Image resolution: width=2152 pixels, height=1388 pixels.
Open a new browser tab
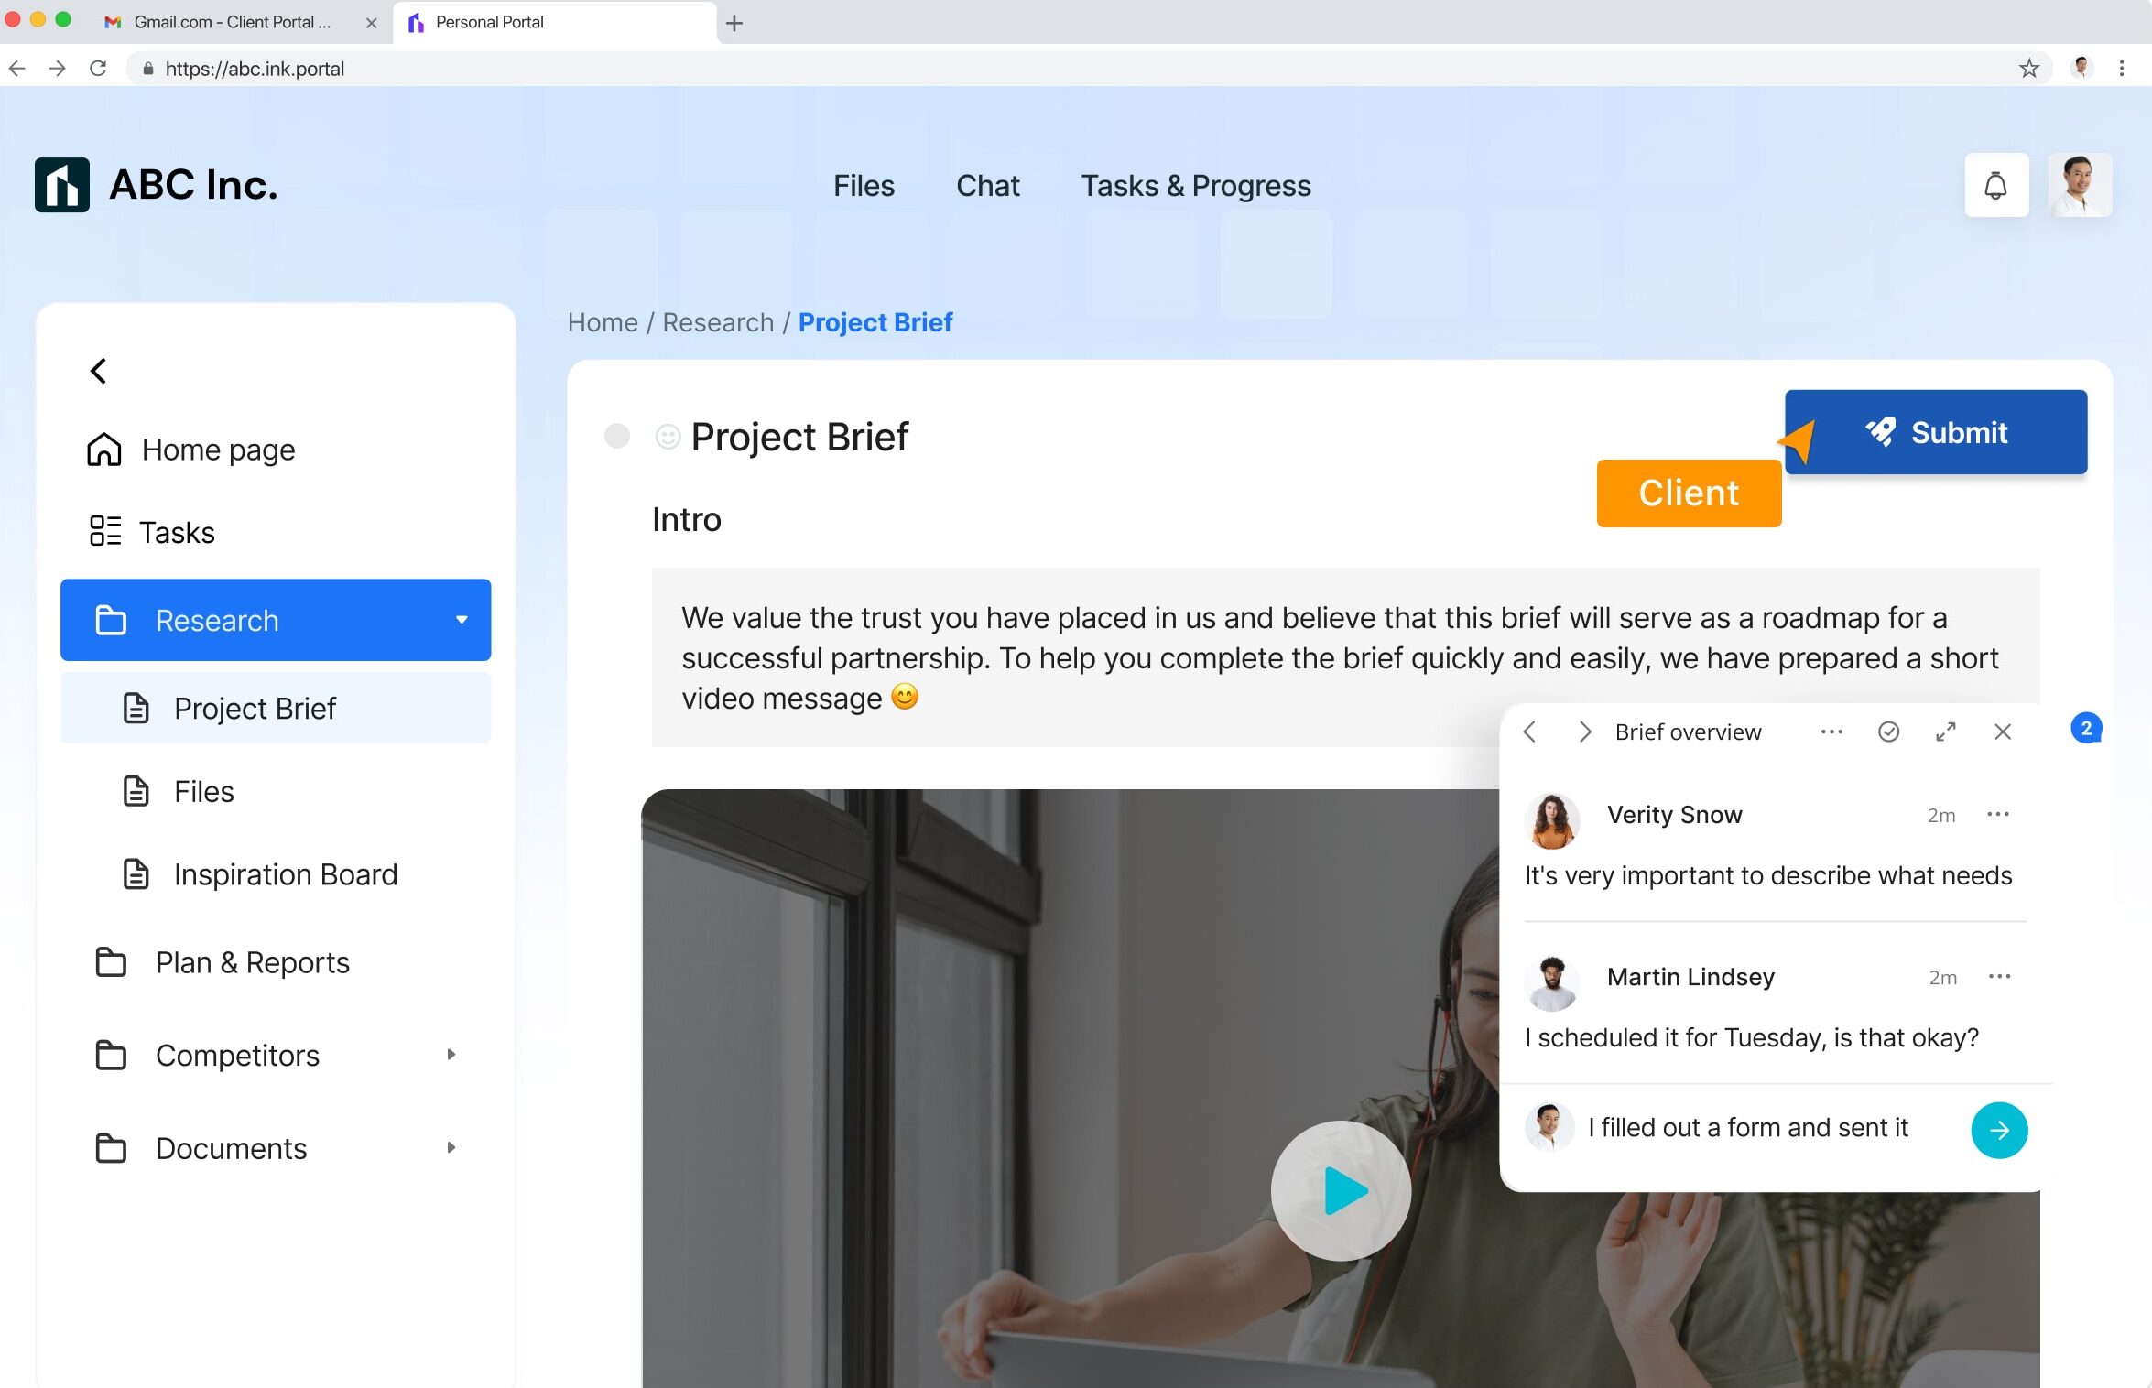[x=734, y=23]
